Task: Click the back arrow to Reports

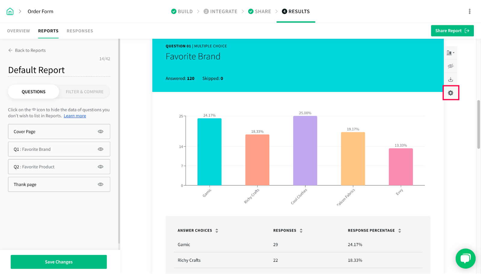Action: coord(11,50)
